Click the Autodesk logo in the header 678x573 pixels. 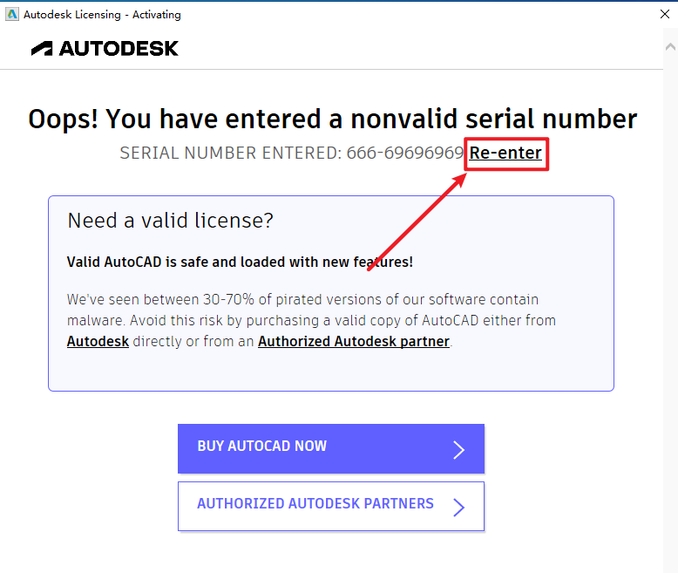point(105,49)
